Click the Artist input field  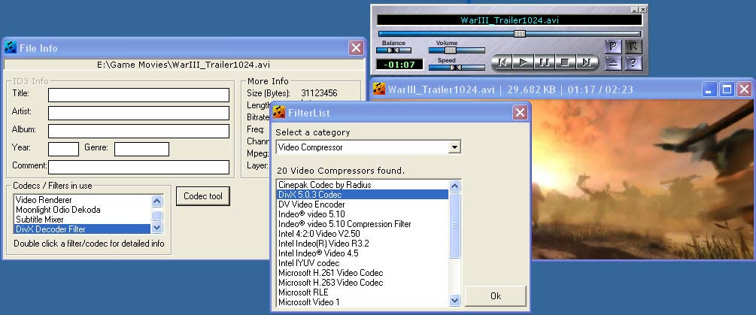[138, 114]
